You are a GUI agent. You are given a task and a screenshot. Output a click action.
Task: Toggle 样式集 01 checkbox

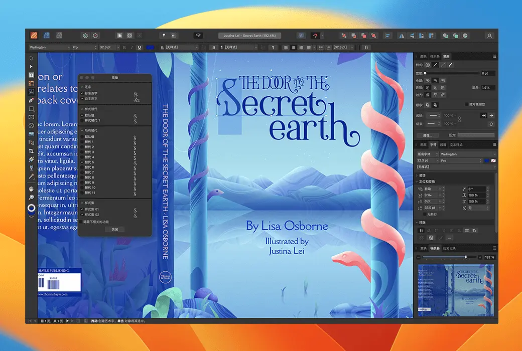pyautogui.click(x=82, y=209)
